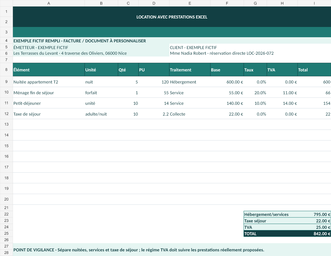Image resolution: width=331 pixels, height=256 pixels.
Task: Select the 'PU' table header
Action: tap(154, 70)
